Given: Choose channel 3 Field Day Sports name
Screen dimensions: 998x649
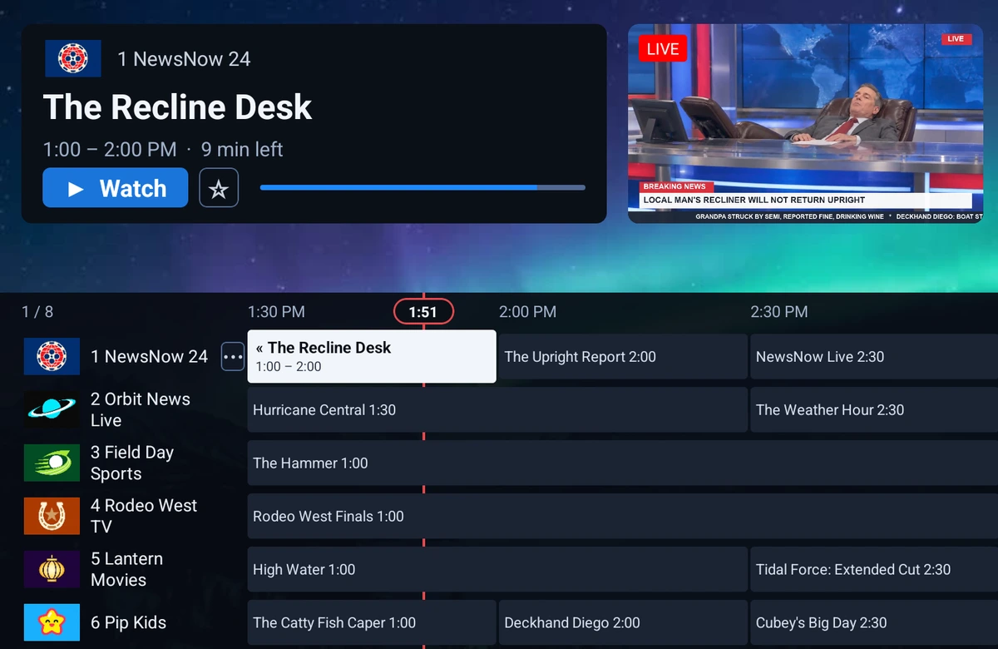Looking at the screenshot, I should [x=132, y=463].
